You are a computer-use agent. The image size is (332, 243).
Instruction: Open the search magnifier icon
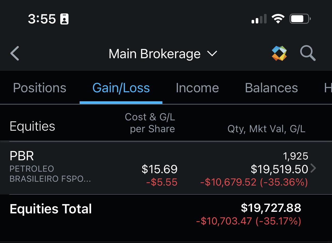(308, 53)
